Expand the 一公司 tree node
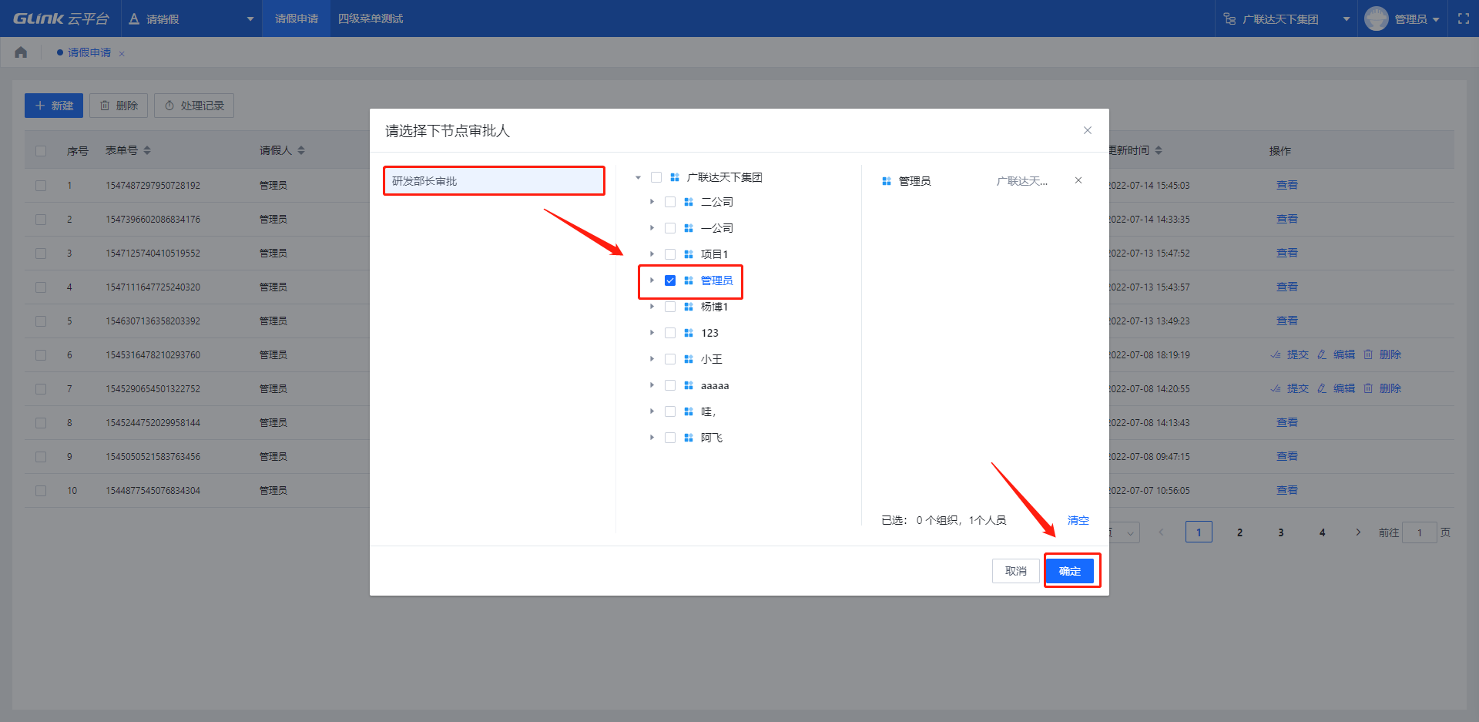Viewport: 1479px width, 722px height. [652, 228]
